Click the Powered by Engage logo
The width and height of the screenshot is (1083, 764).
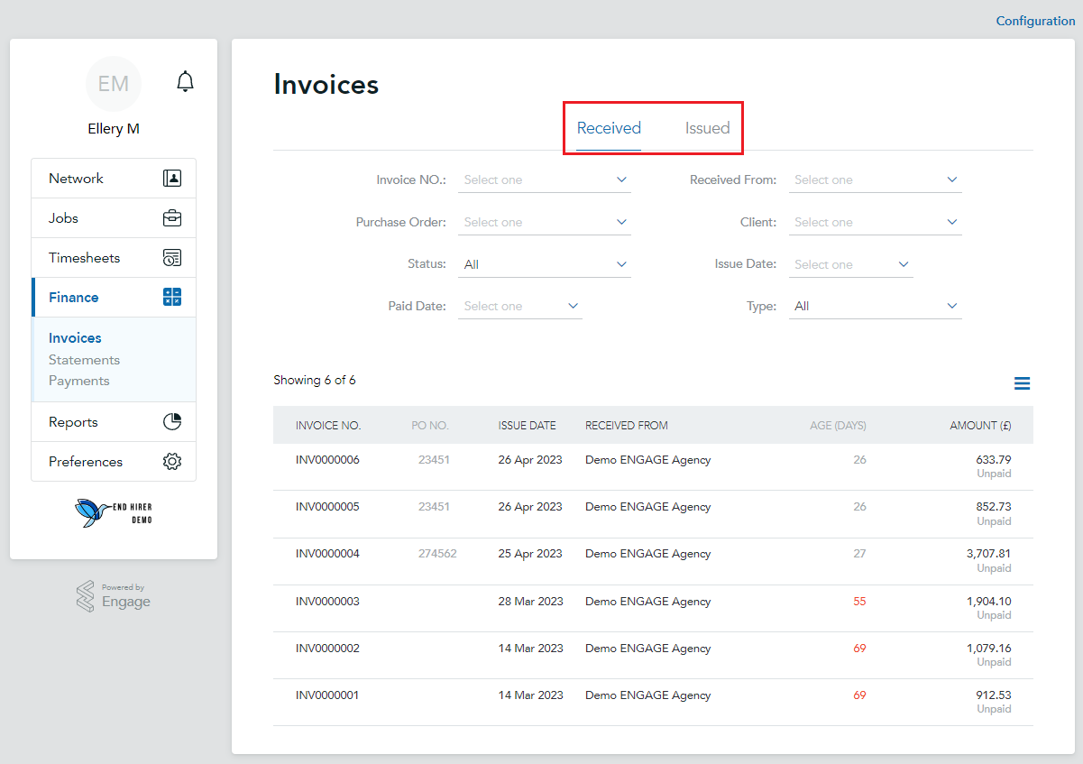click(114, 597)
